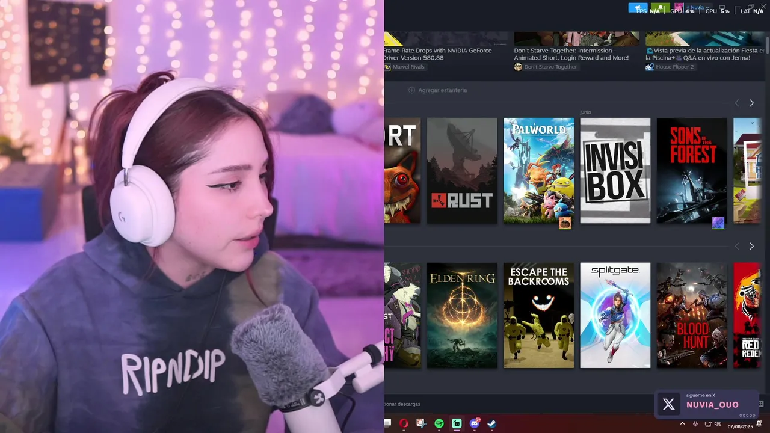Open the Don't Starve Together news headline
This screenshot has width=770, height=433.
click(x=571, y=54)
